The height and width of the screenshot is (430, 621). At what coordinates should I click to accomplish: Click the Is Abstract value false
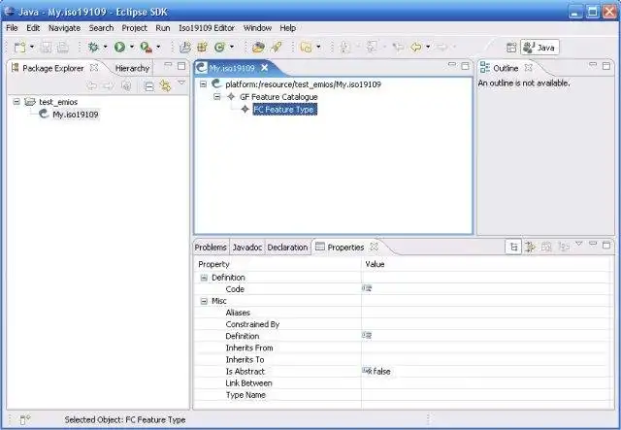tap(381, 372)
